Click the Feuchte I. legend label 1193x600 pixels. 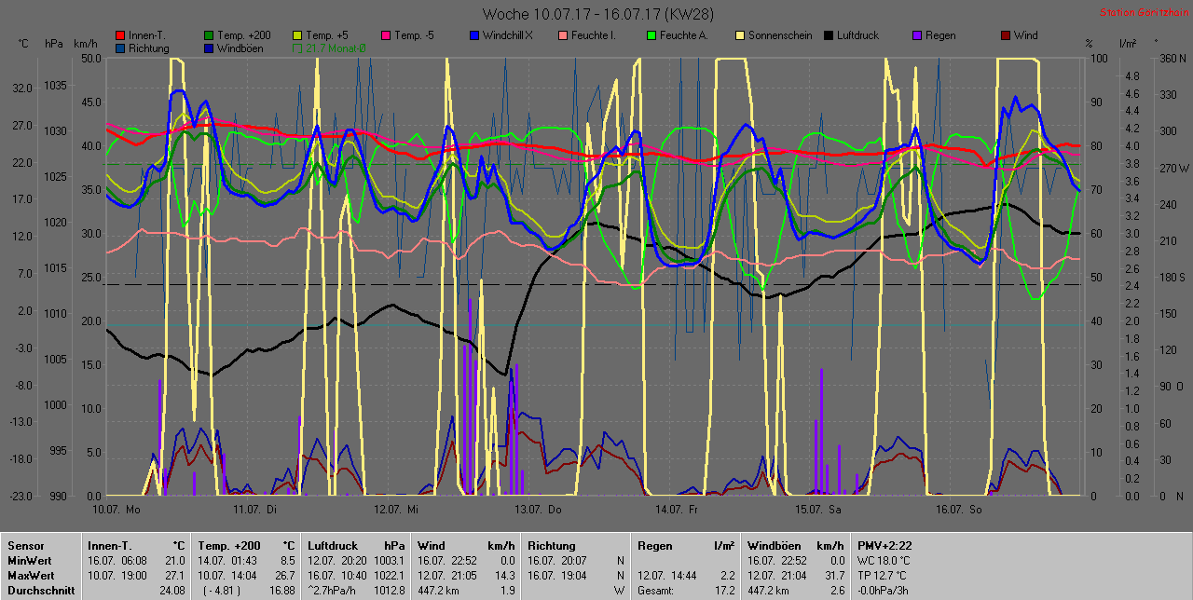(594, 35)
